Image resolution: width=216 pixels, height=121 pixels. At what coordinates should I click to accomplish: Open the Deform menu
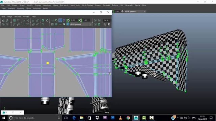(x=115, y=5)
